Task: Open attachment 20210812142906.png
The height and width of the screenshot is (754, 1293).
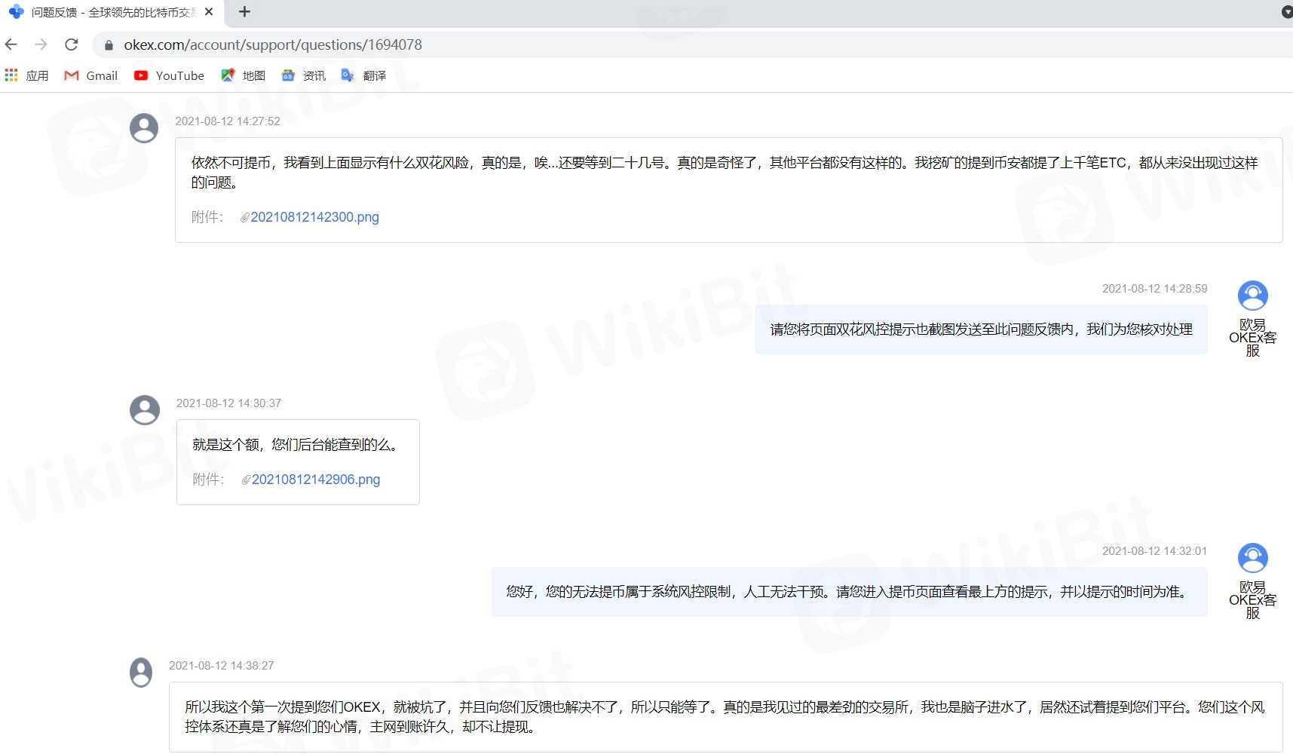Action: [x=316, y=480]
